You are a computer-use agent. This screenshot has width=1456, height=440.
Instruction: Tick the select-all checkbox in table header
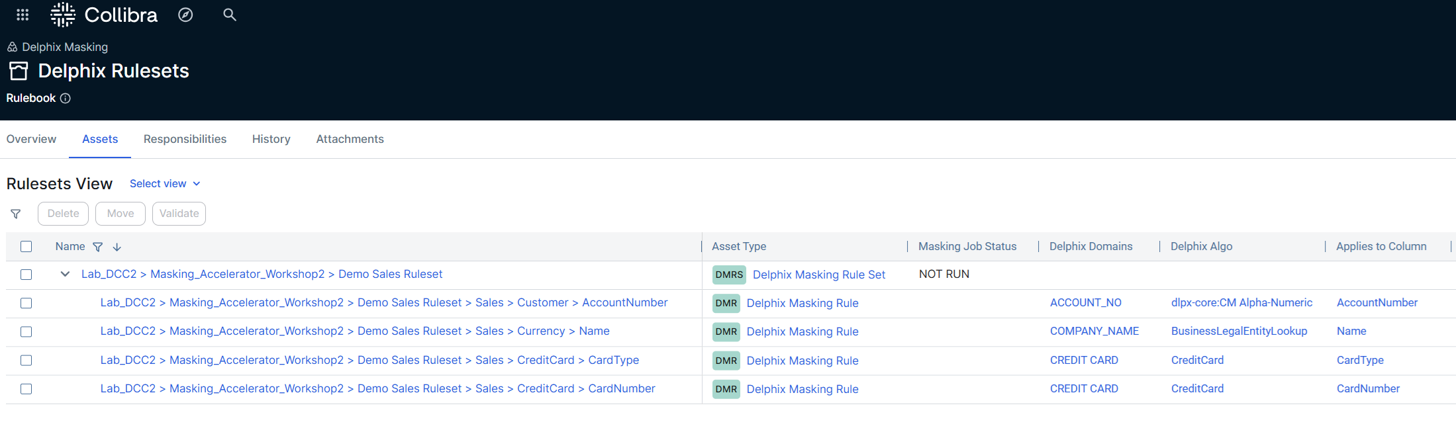(26, 247)
